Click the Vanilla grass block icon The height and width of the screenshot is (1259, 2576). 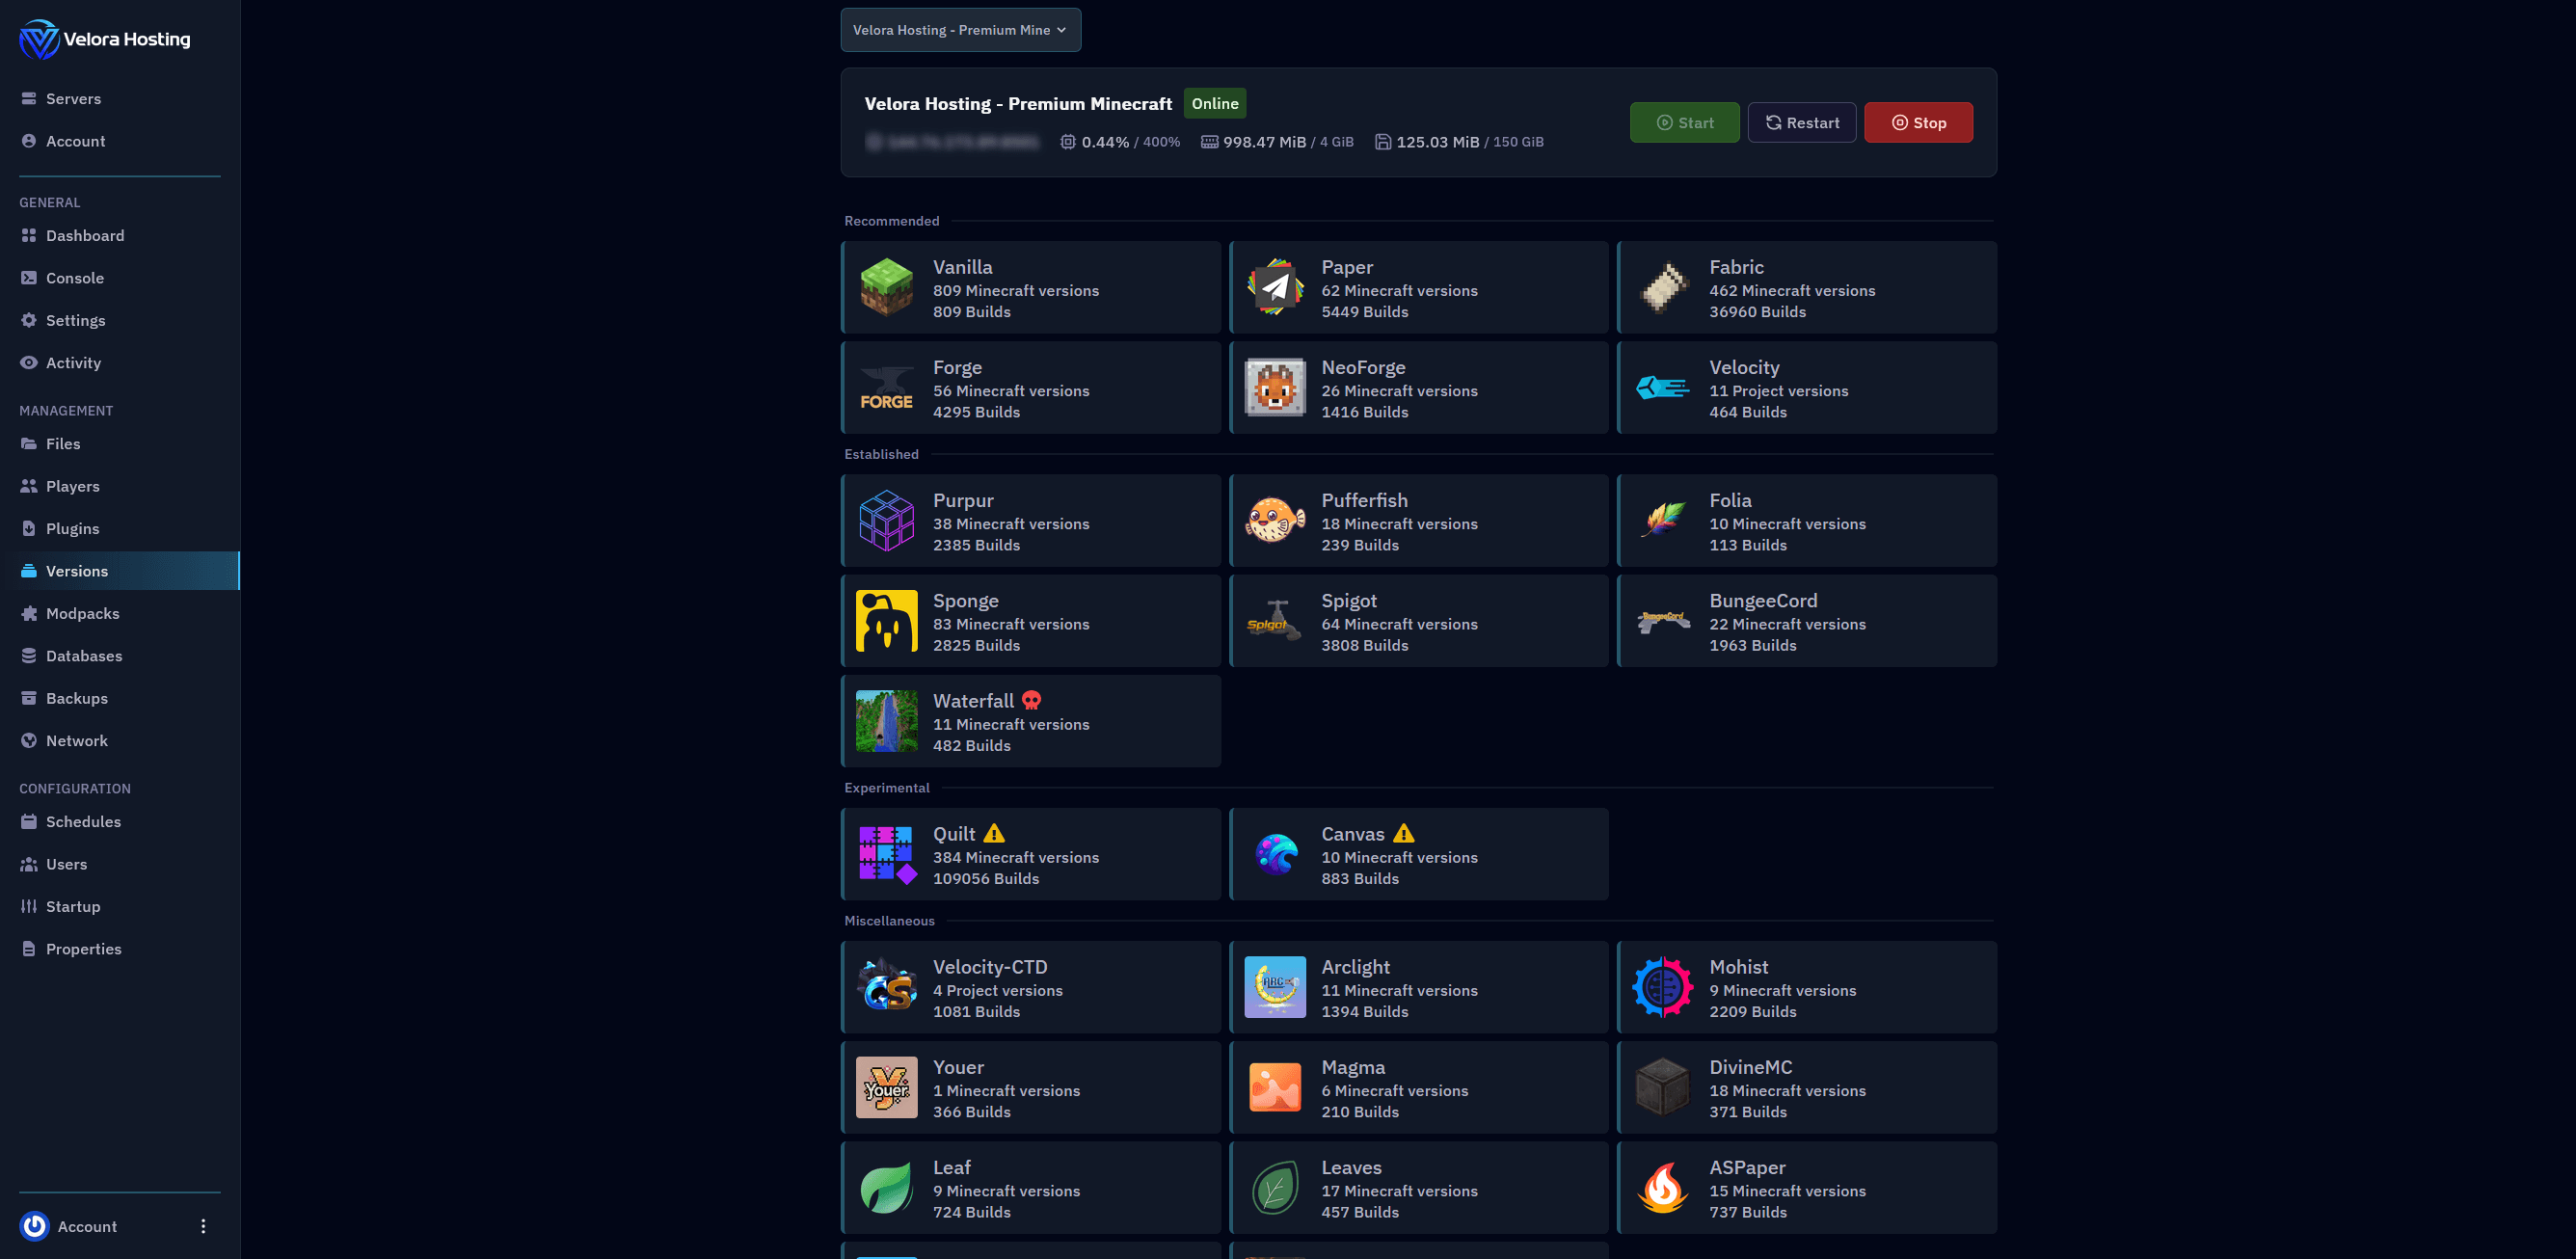(x=886, y=287)
